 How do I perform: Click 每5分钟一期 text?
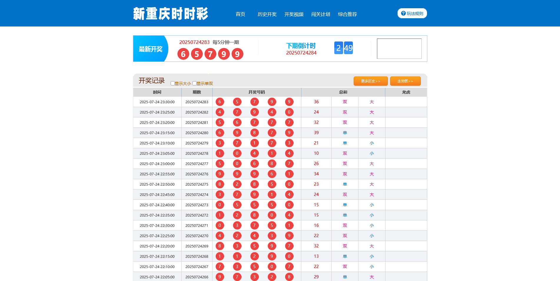[226, 42]
